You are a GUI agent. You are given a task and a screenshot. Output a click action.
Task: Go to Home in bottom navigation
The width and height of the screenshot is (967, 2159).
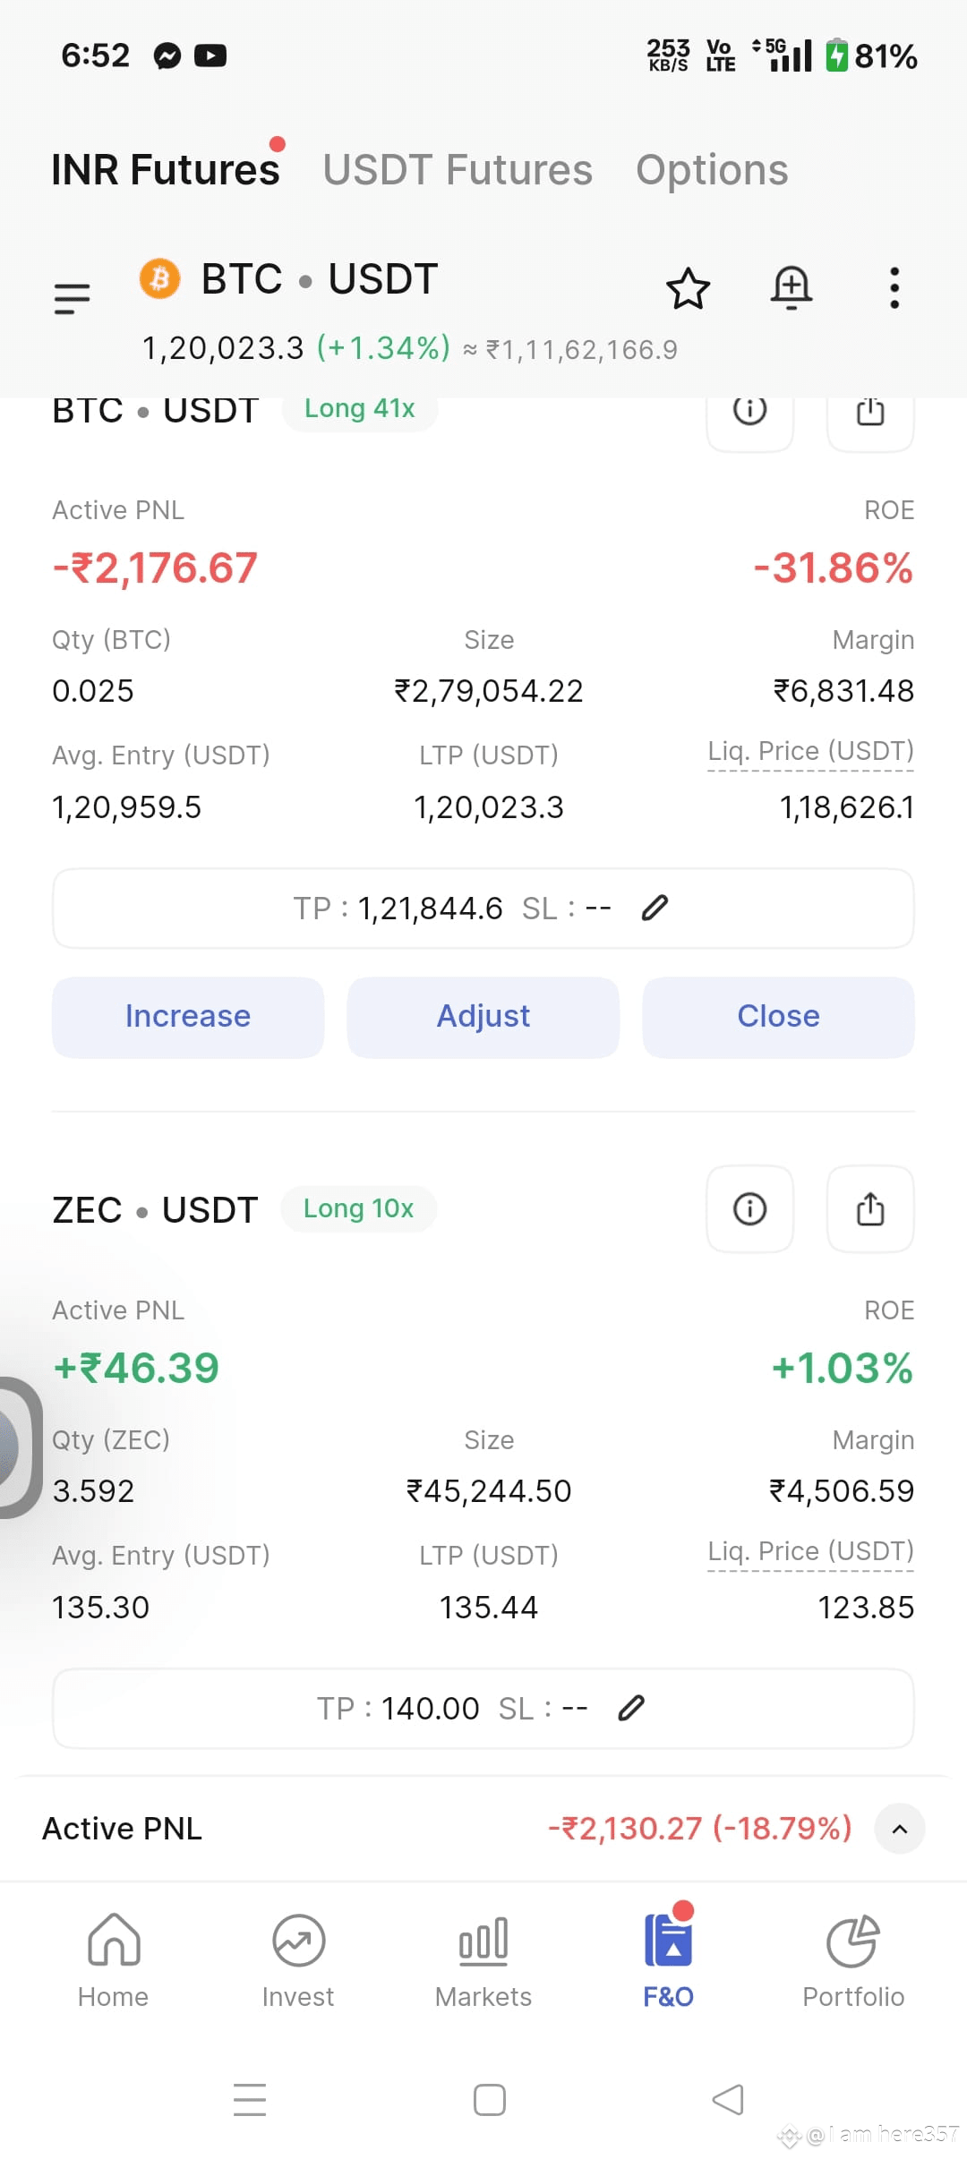click(114, 1960)
